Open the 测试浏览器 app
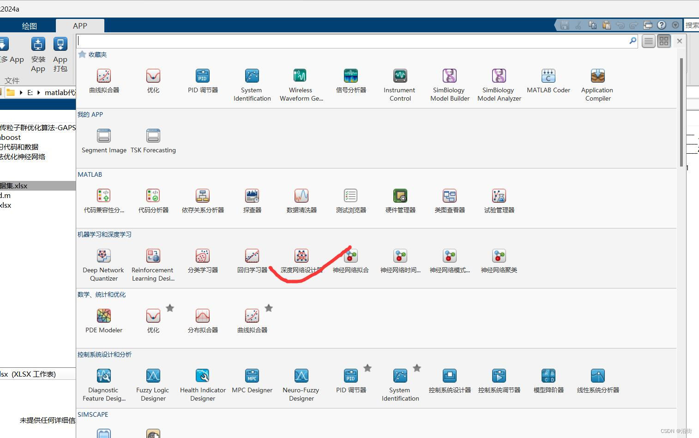Viewport: 699px width, 438px height. coord(351,201)
